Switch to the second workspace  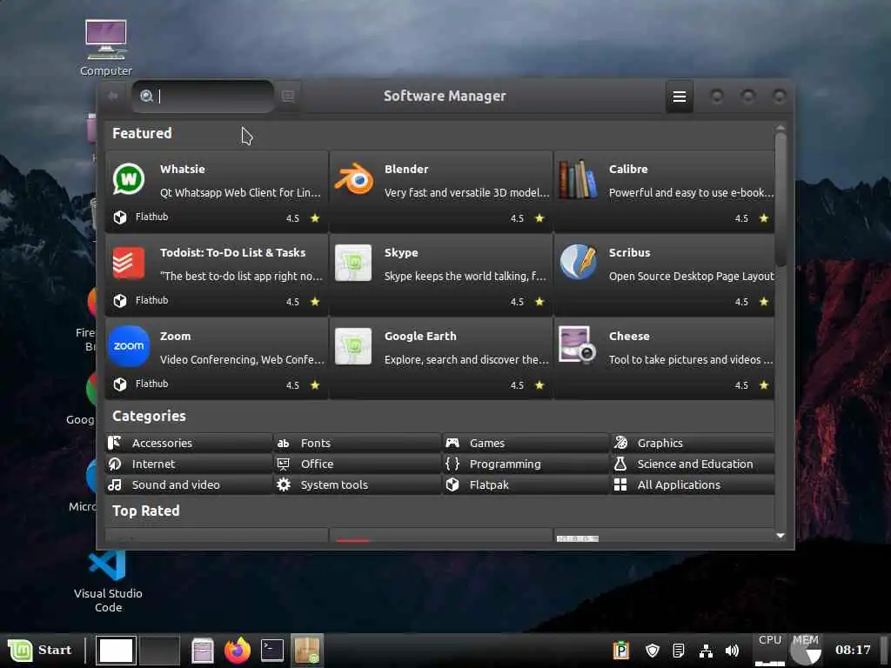click(160, 651)
